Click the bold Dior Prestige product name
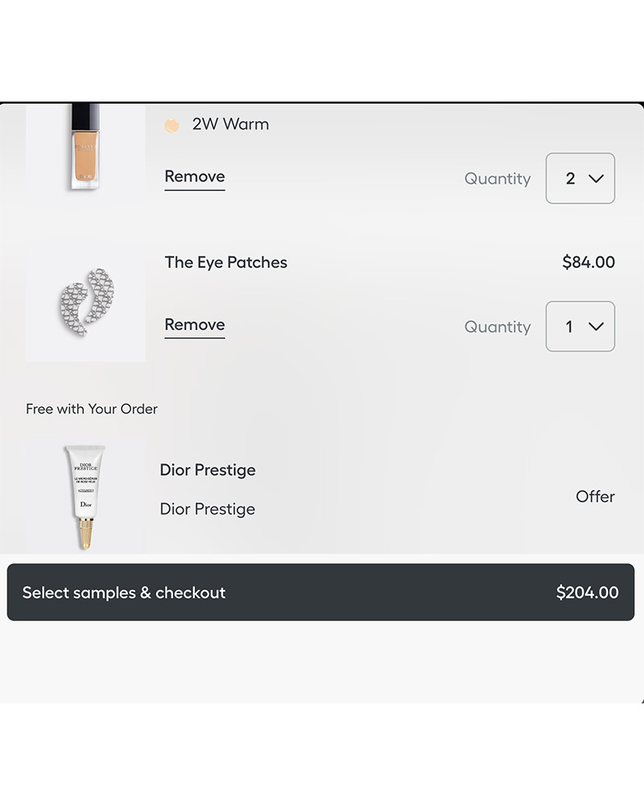The image size is (644, 805). (208, 470)
